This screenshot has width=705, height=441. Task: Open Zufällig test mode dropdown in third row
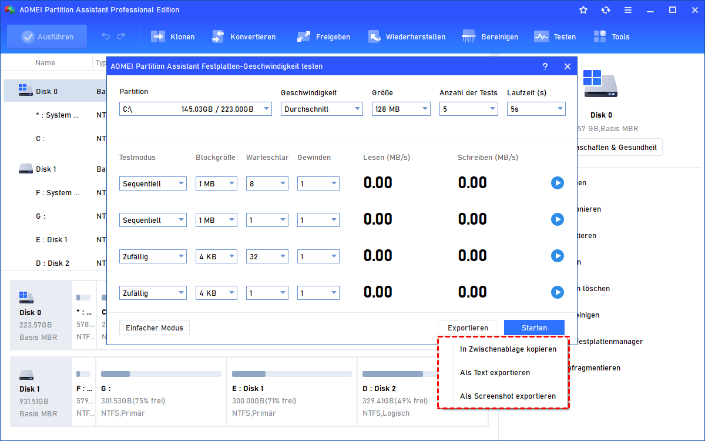pyautogui.click(x=153, y=256)
